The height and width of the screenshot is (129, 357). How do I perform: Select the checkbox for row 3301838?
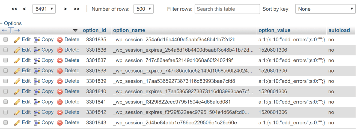tap(5, 71)
